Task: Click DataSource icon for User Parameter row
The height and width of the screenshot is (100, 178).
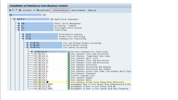Action: pos(69,89)
